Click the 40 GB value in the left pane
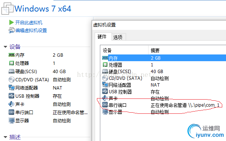The image size is (226, 141). pos(59,72)
